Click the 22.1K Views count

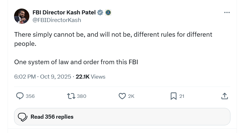point(90,77)
